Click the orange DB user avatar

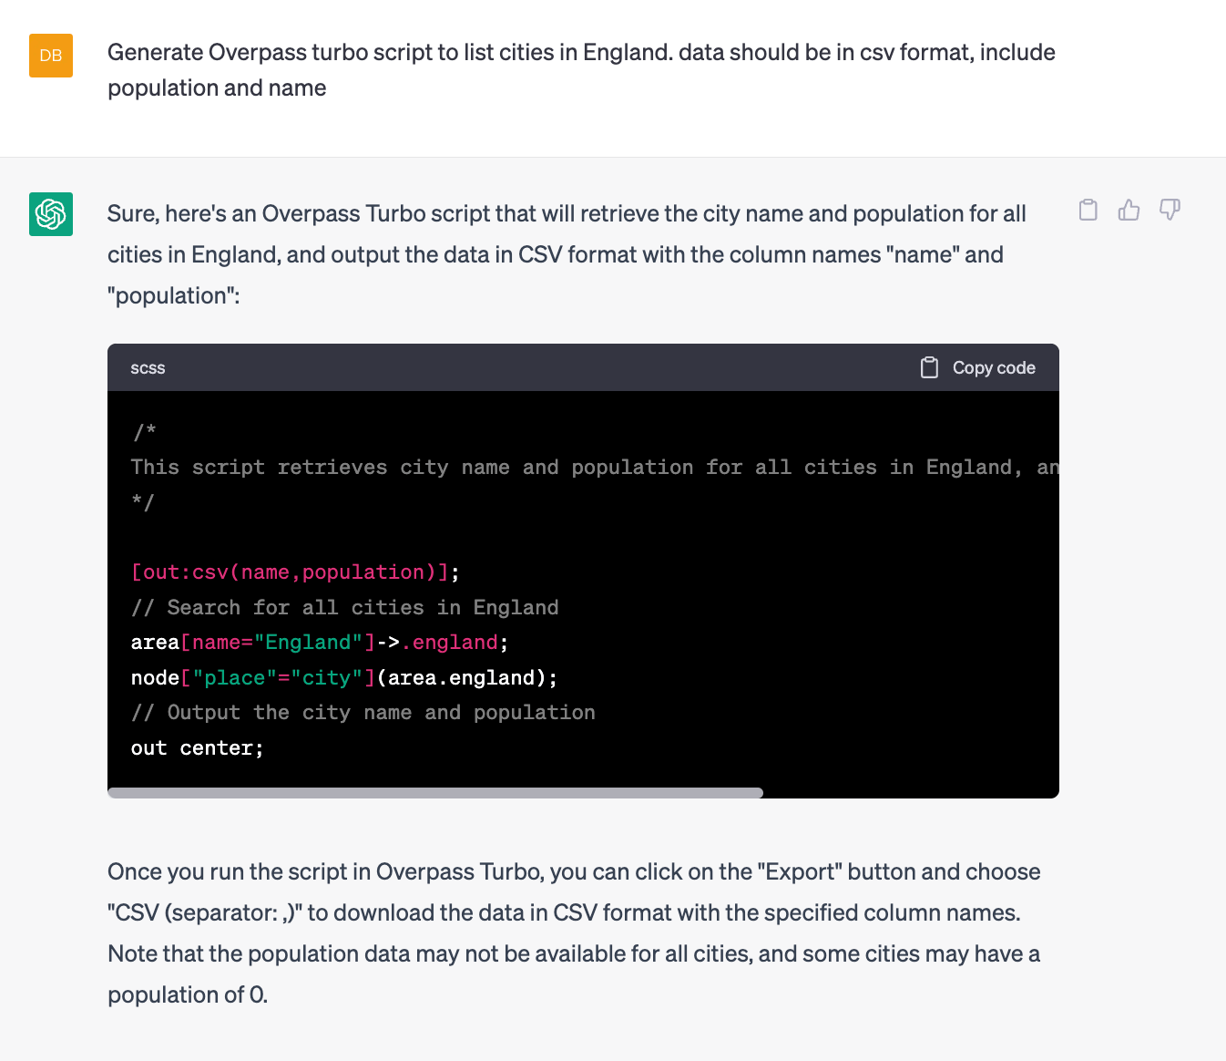pyautogui.click(x=51, y=56)
